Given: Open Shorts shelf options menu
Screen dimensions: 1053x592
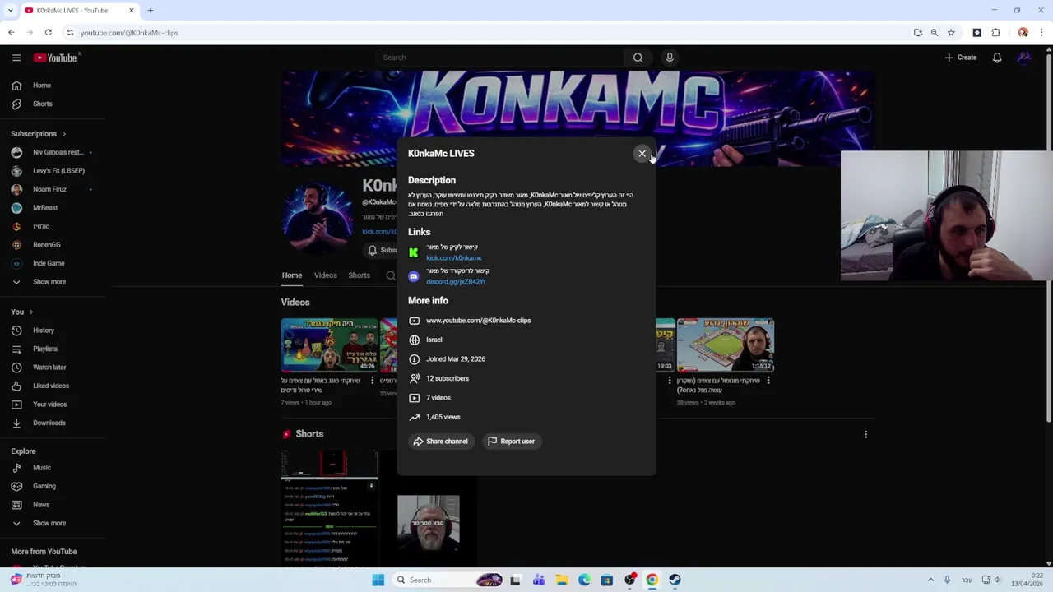Looking at the screenshot, I should 865,434.
